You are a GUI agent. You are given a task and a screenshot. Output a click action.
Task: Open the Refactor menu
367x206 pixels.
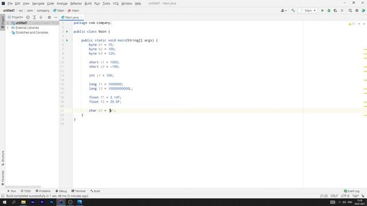pyautogui.click(x=76, y=3)
